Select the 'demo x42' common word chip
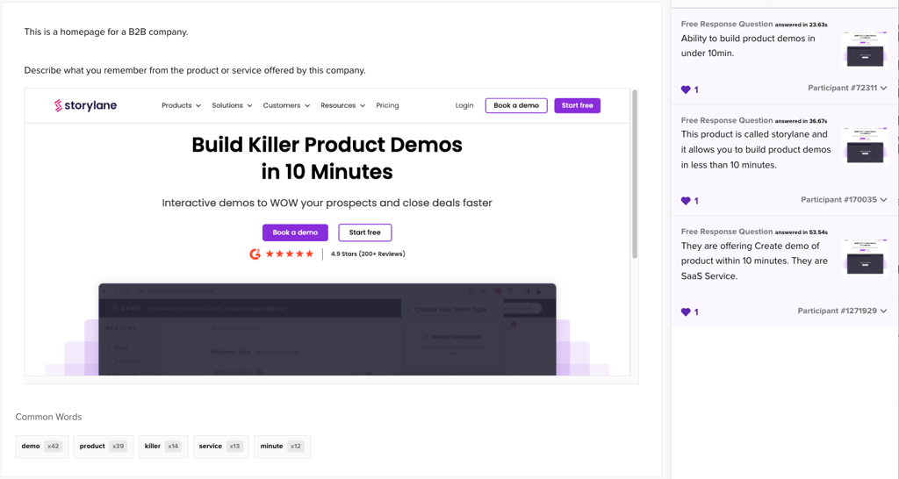The image size is (899, 479). point(41,447)
